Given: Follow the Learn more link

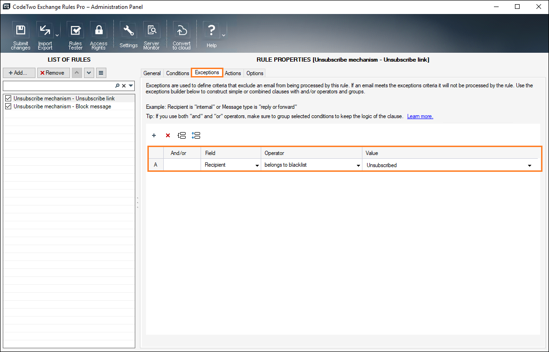Looking at the screenshot, I should coord(420,116).
